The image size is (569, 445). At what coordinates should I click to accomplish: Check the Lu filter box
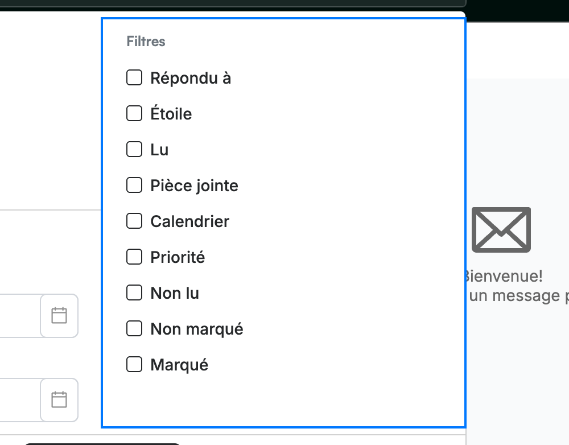134,149
